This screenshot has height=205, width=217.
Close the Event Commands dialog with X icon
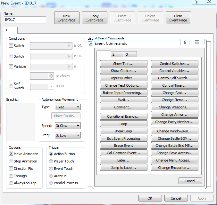point(197,42)
